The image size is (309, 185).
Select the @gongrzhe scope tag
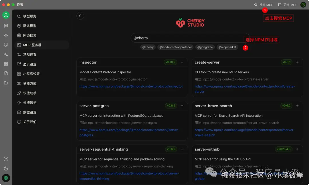205,47
